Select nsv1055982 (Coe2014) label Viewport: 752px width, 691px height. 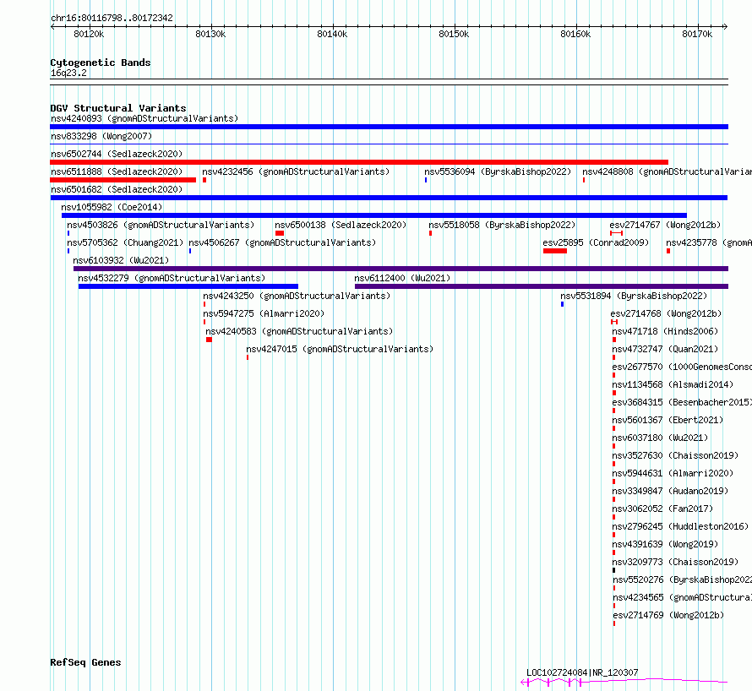[x=112, y=207]
